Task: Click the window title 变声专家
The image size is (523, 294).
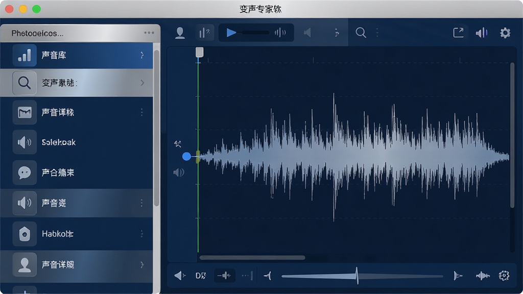Action: pos(260,9)
